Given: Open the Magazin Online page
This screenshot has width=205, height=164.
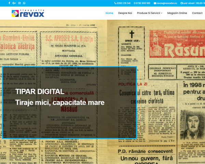Looking at the screenshot, I should 177,13.
